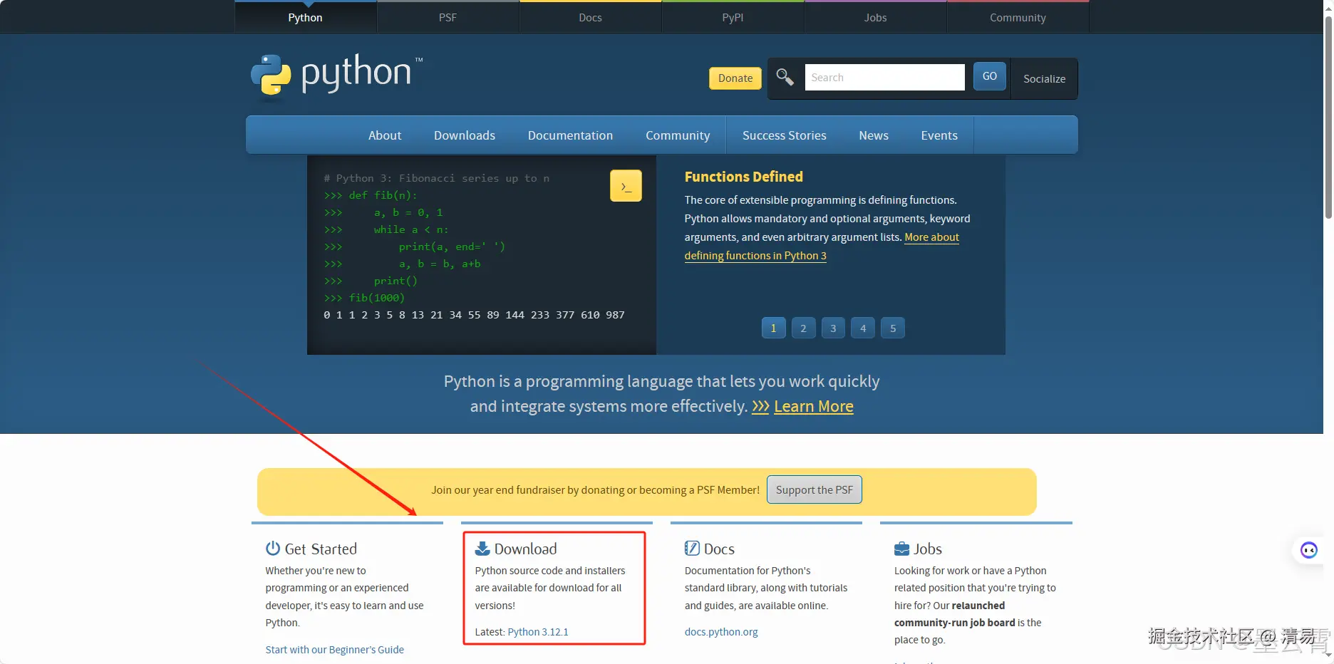Switch to the Docs top tab

590,17
